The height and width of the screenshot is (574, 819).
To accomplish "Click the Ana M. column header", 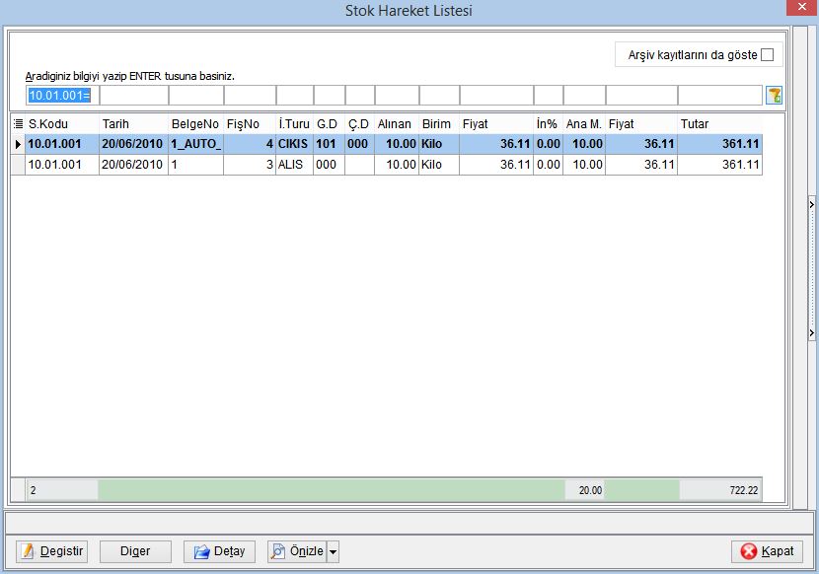I will coord(584,124).
